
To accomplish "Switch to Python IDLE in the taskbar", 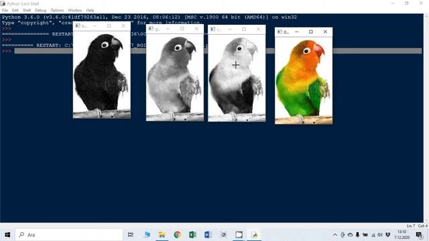I will pos(255,235).
